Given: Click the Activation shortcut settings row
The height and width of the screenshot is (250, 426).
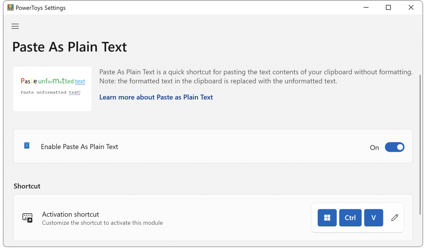Looking at the screenshot, I should [186, 218].
